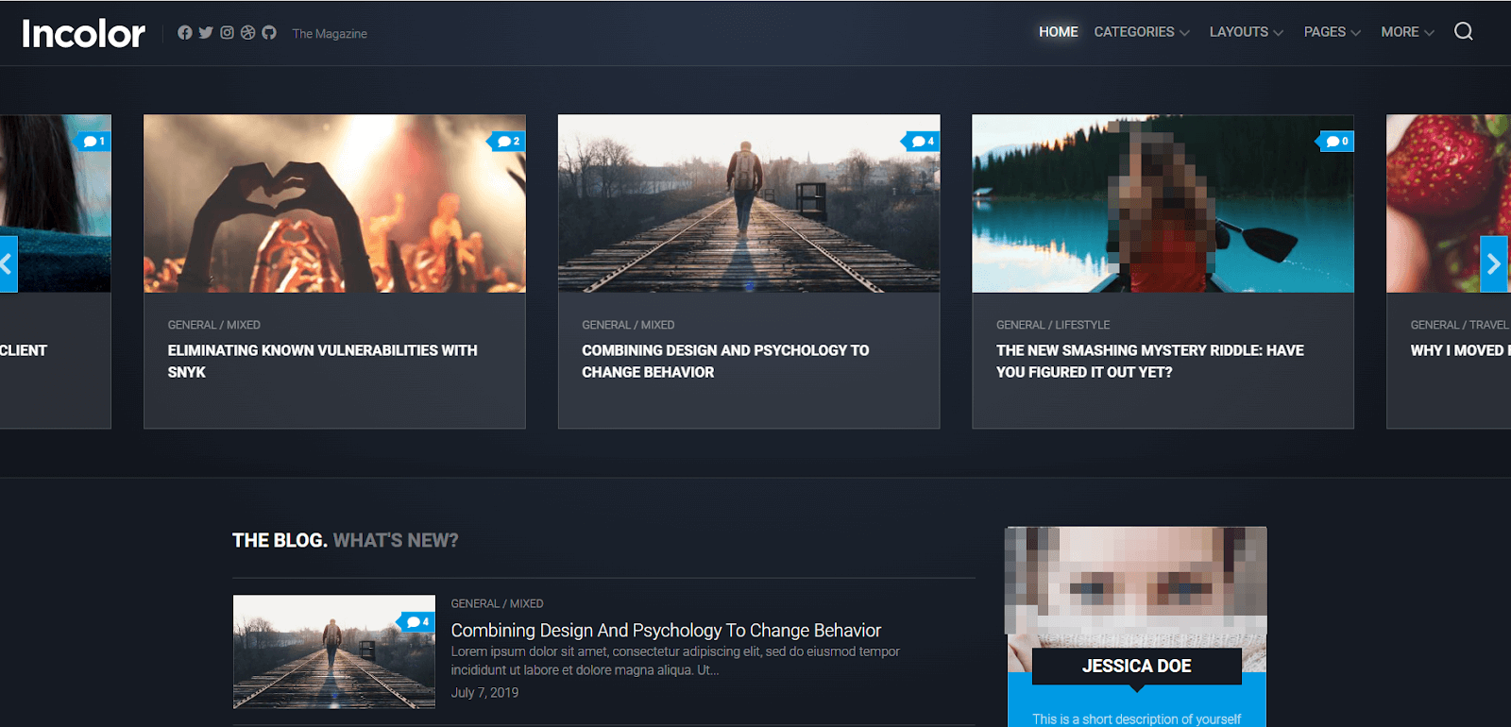Open the Twitter social link
The height and width of the screenshot is (727, 1511).
[206, 33]
